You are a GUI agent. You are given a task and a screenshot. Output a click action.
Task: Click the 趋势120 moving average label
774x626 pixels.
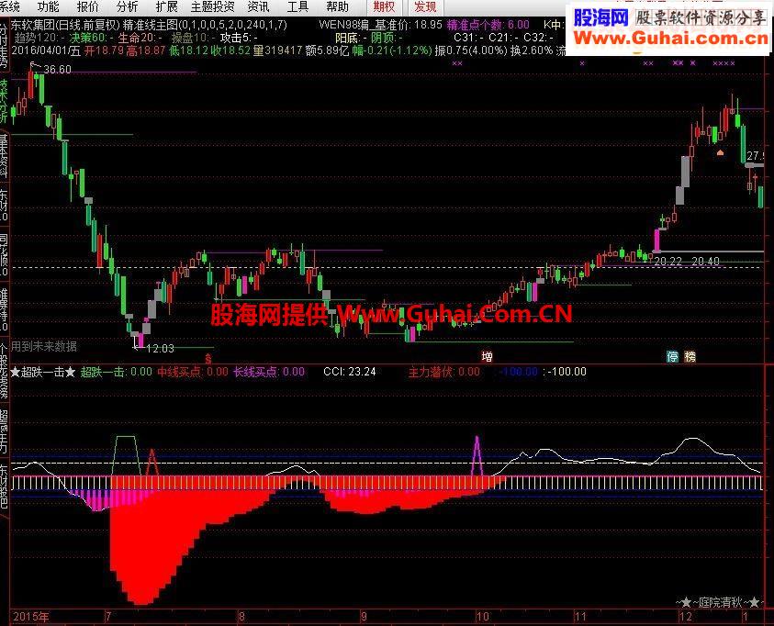[x=40, y=38]
